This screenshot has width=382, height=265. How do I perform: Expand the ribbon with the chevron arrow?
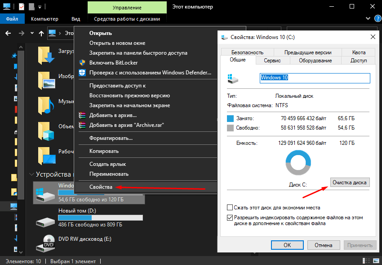pos(368,18)
